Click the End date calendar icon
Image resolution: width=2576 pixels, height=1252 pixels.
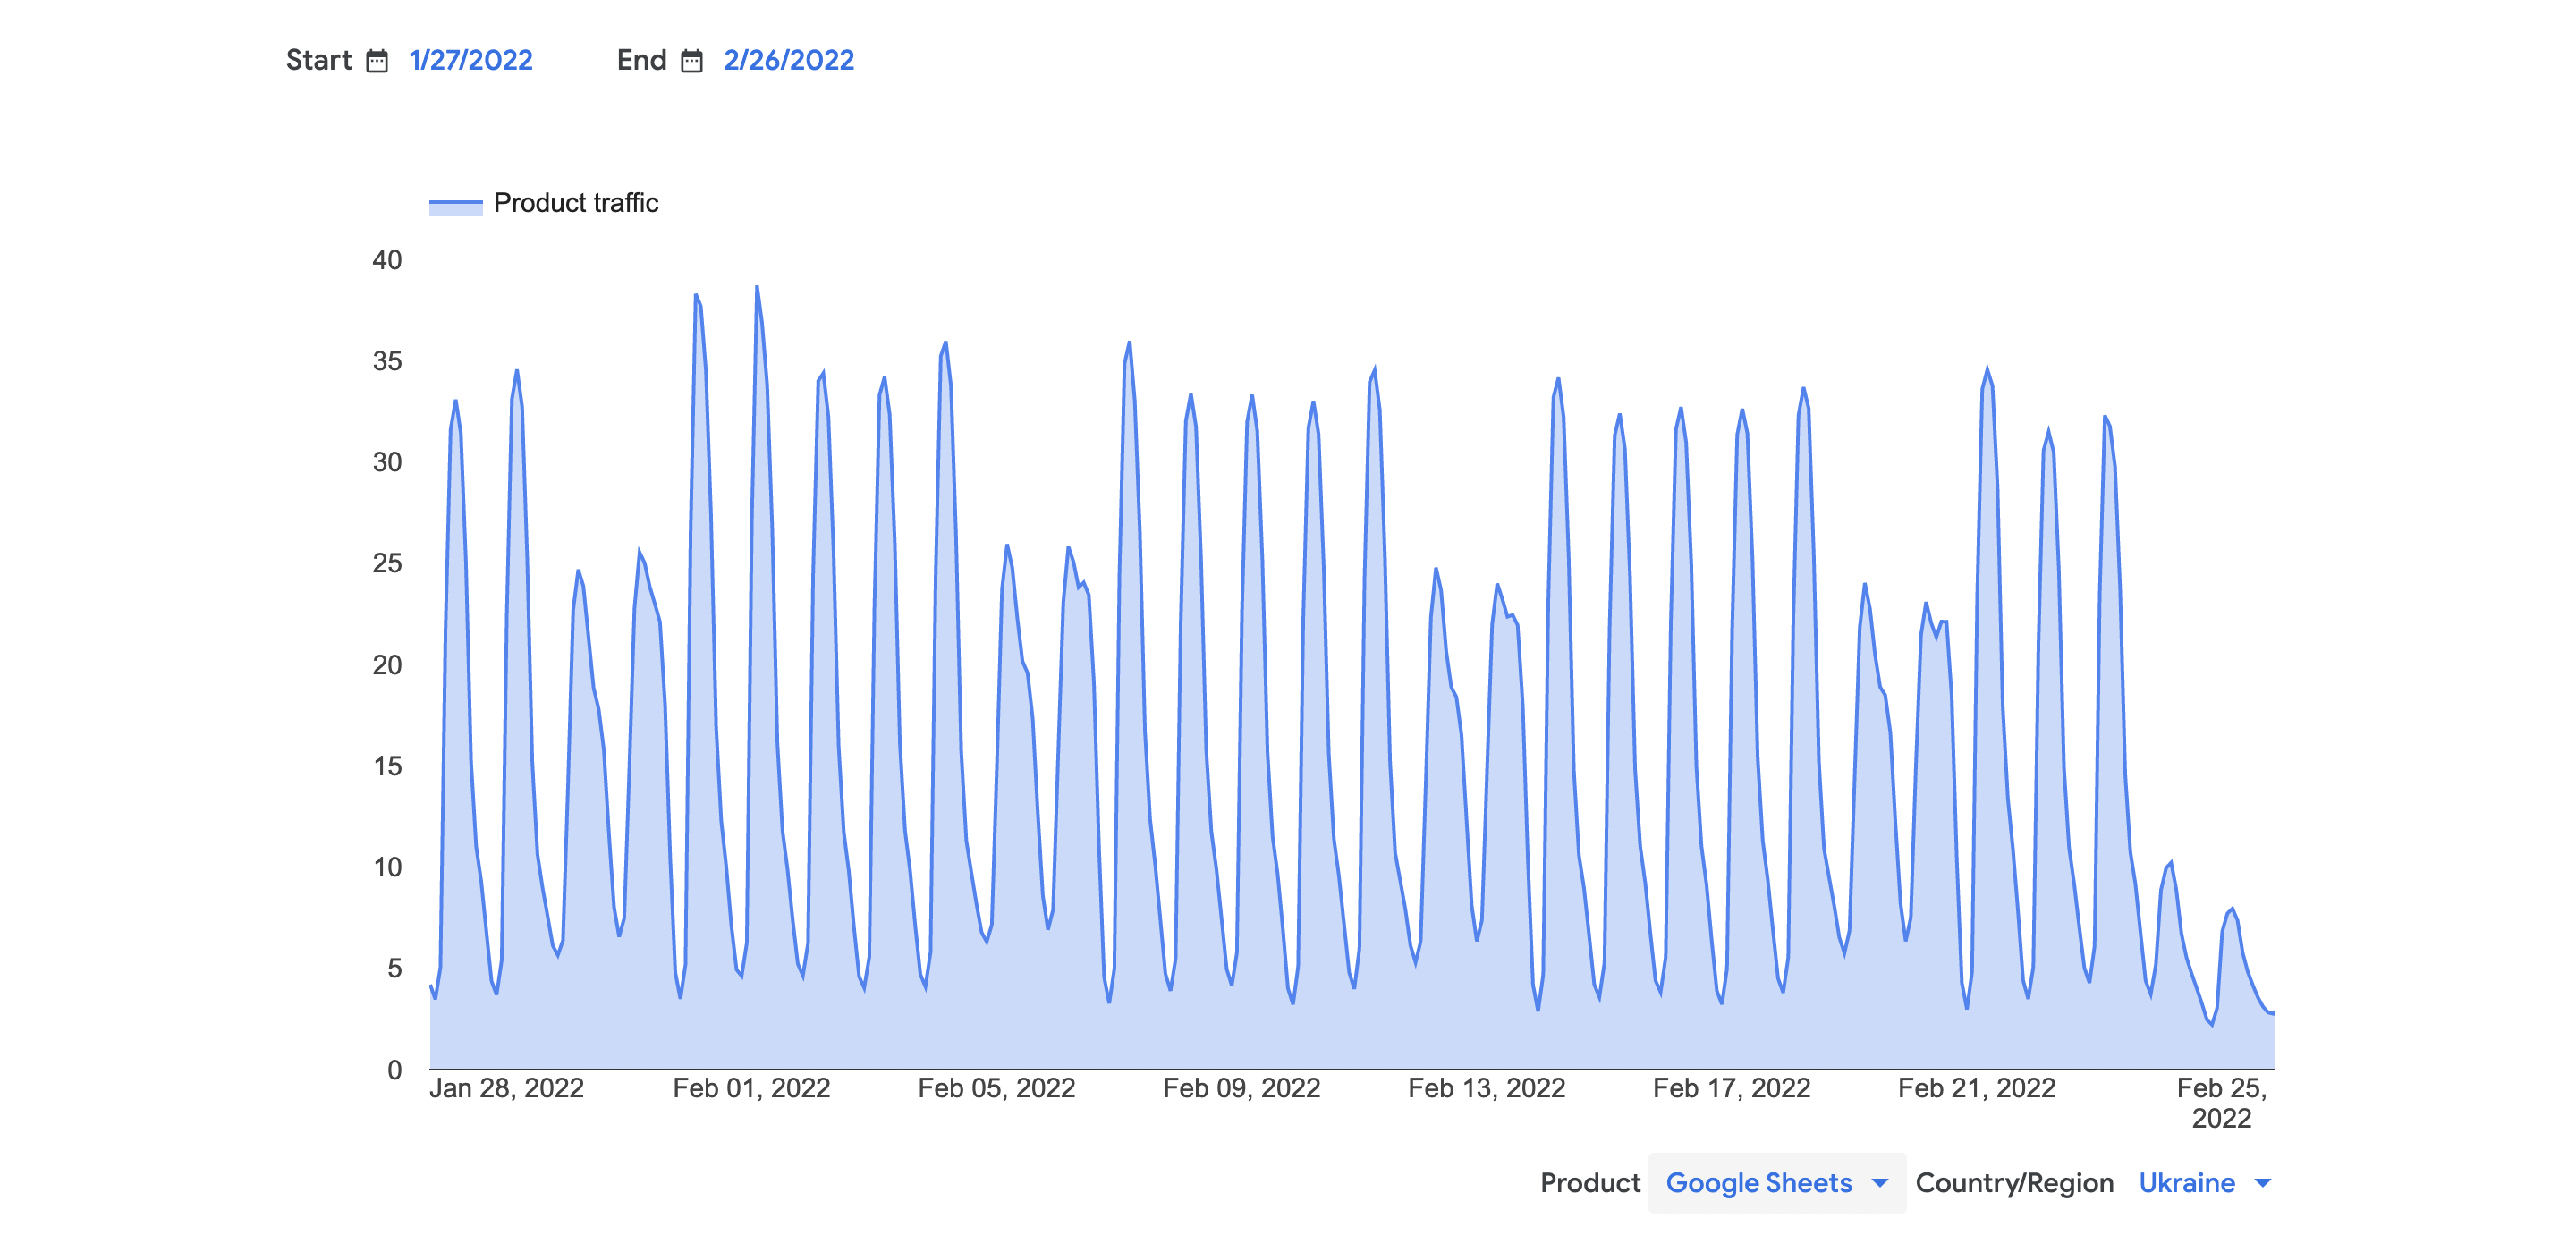691,61
